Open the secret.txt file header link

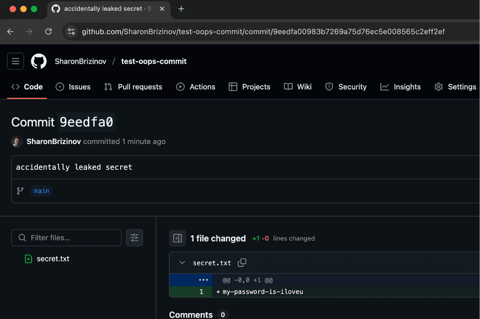(212, 263)
